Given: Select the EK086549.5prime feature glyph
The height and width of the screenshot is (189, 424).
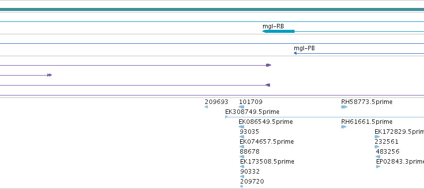Looking at the screenshot, I should tap(242, 127).
